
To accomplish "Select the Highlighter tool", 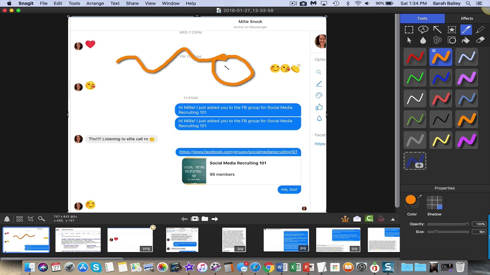I will tap(480, 30).
